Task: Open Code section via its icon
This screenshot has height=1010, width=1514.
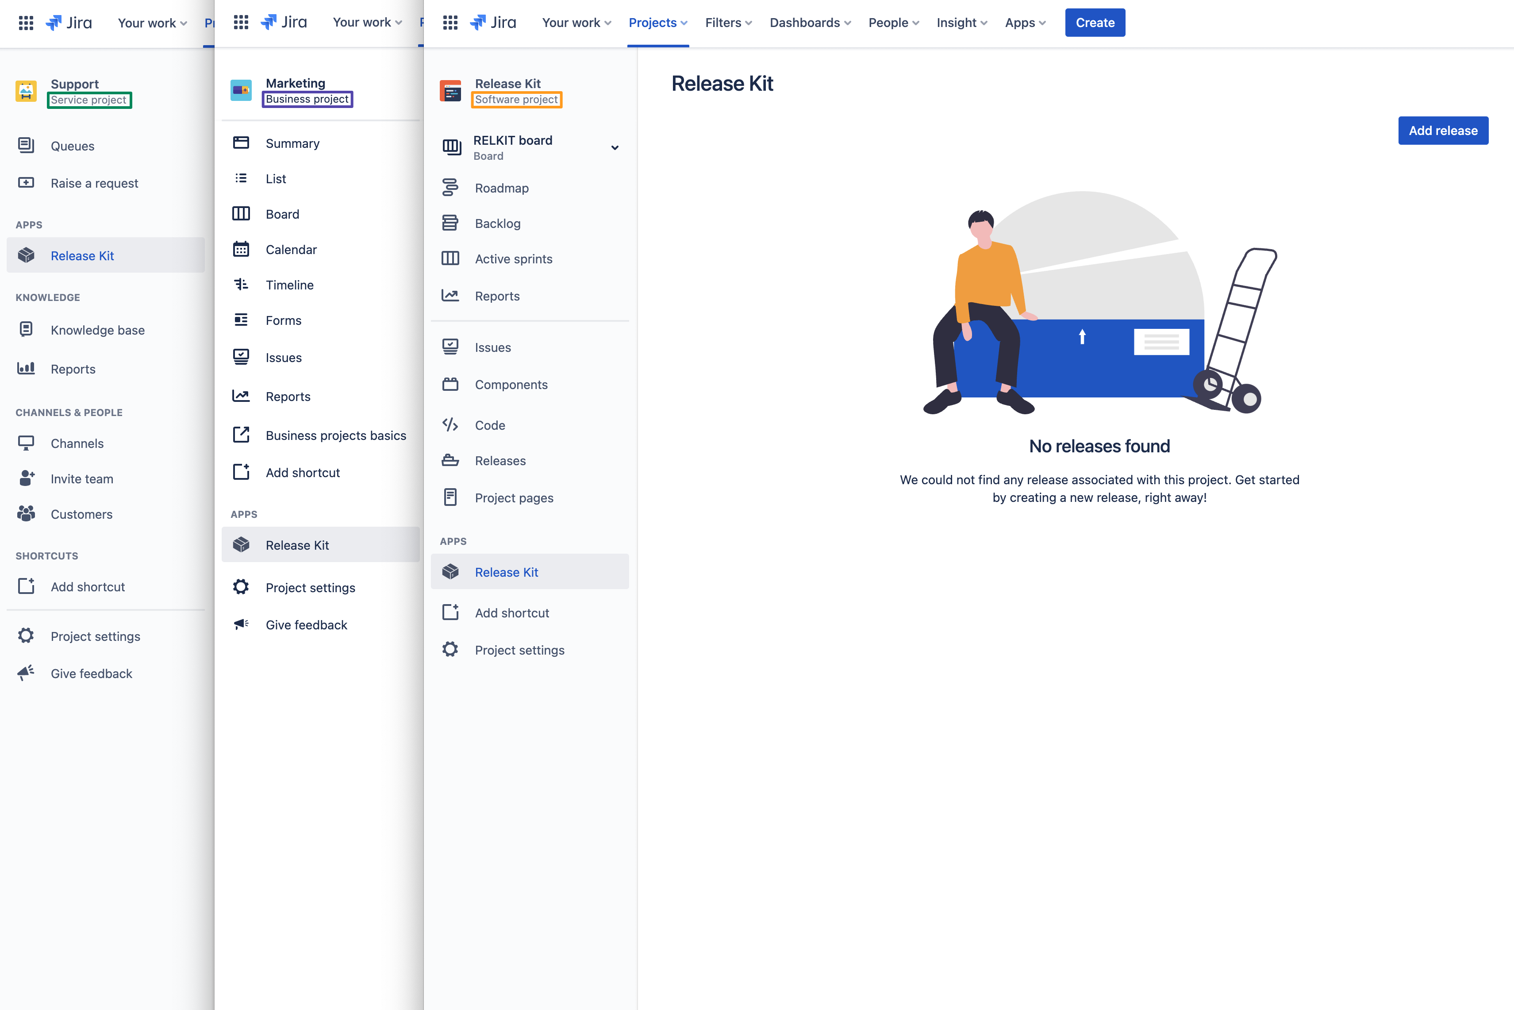Action: click(450, 424)
